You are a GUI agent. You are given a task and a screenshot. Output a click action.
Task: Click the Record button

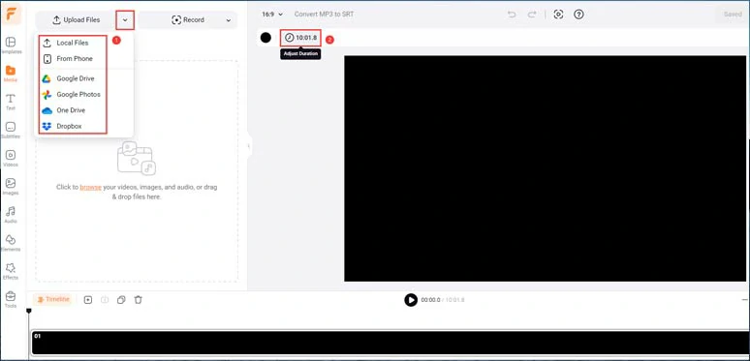(x=188, y=20)
